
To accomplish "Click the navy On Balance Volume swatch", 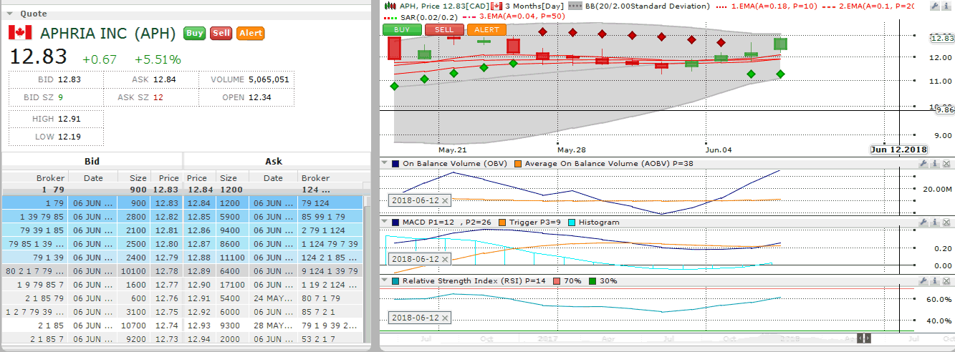I will 395,163.
